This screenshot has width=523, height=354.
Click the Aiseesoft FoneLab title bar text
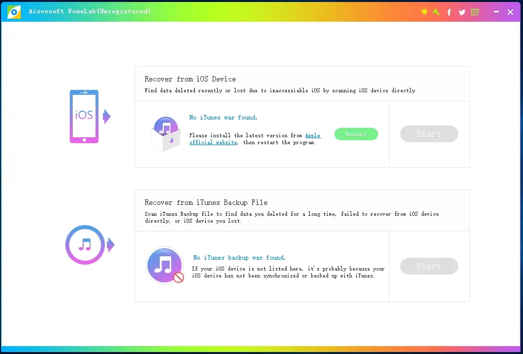(90, 11)
